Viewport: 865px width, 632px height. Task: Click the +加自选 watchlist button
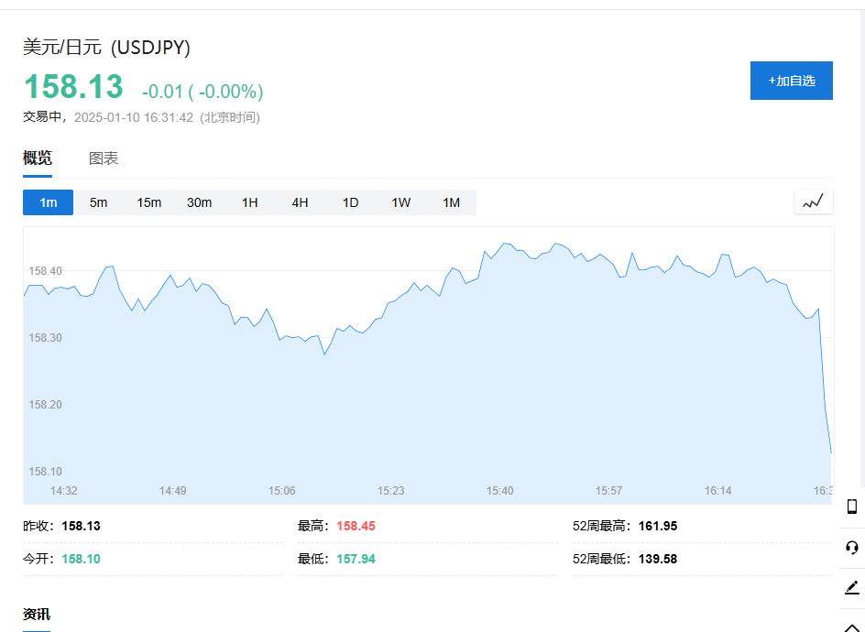point(791,81)
